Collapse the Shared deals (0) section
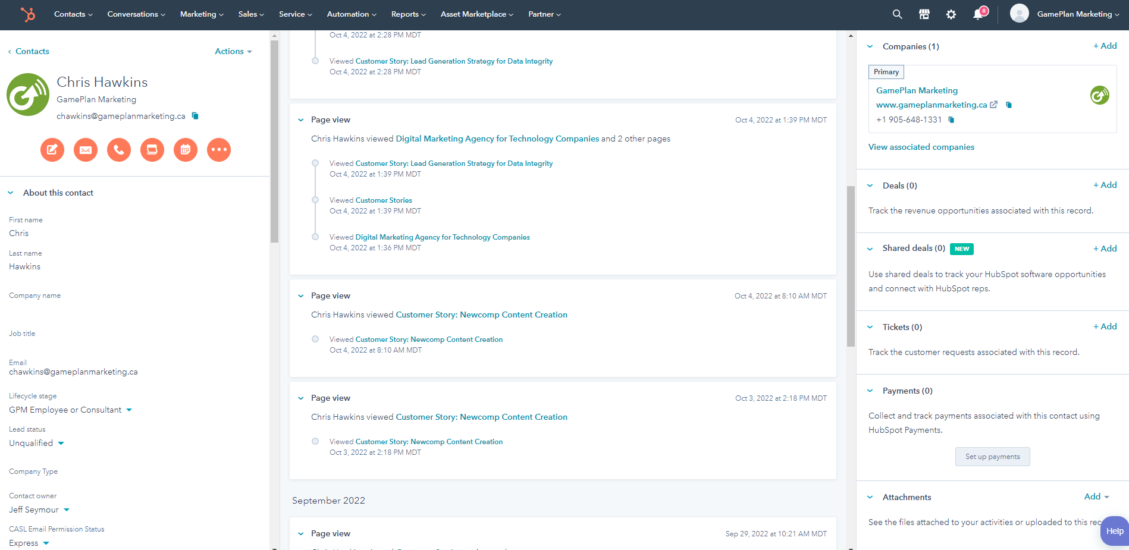 pos(870,249)
